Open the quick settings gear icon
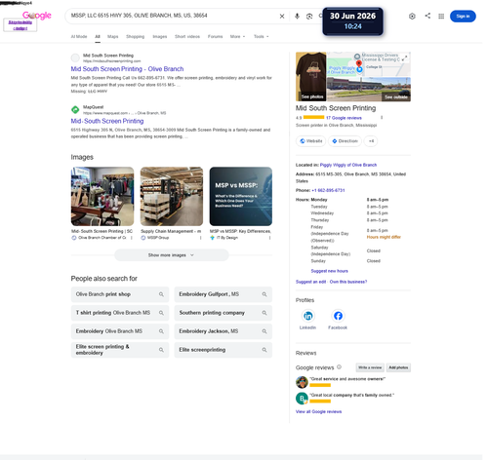The width and height of the screenshot is (488, 460). [x=412, y=17]
